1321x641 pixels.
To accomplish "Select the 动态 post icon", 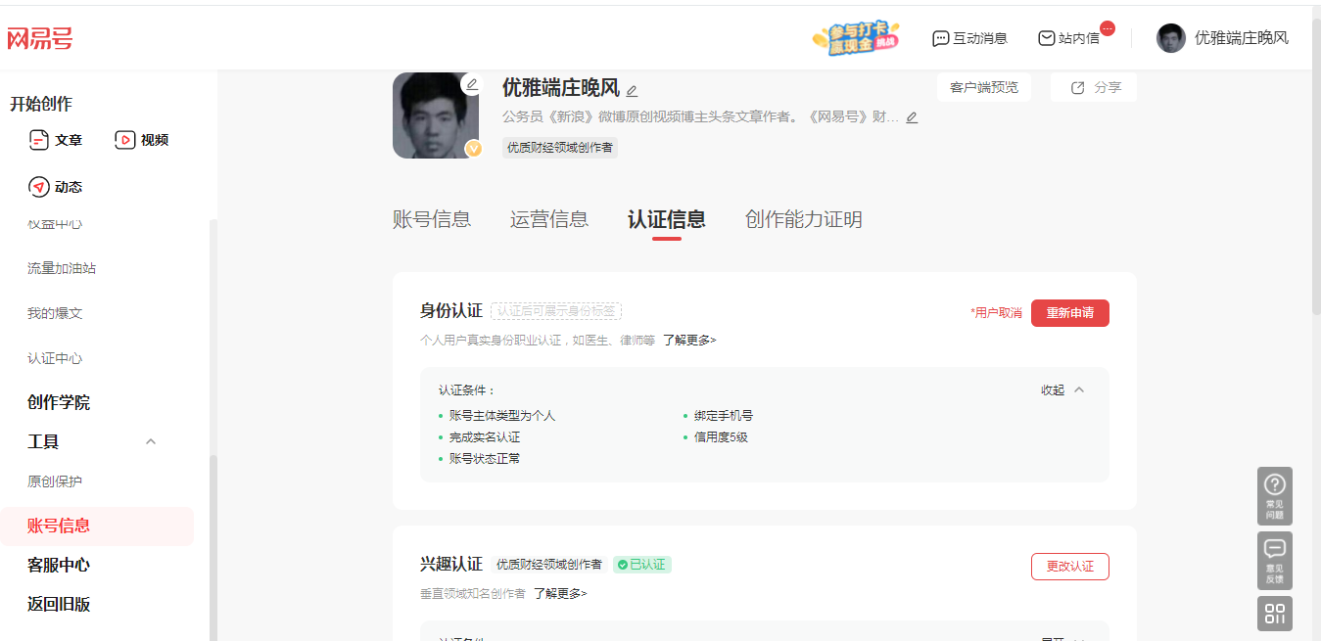I will (39, 187).
